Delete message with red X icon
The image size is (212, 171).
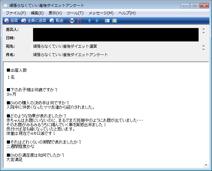[79, 21]
